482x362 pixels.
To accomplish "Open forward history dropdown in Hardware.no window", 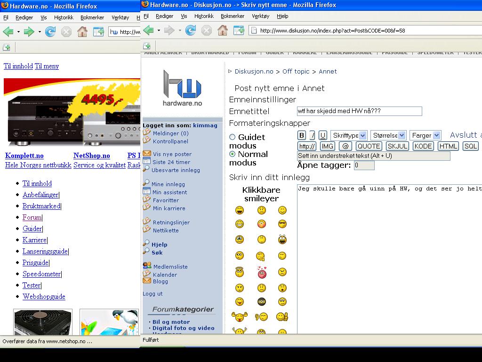I will click(x=40, y=32).
